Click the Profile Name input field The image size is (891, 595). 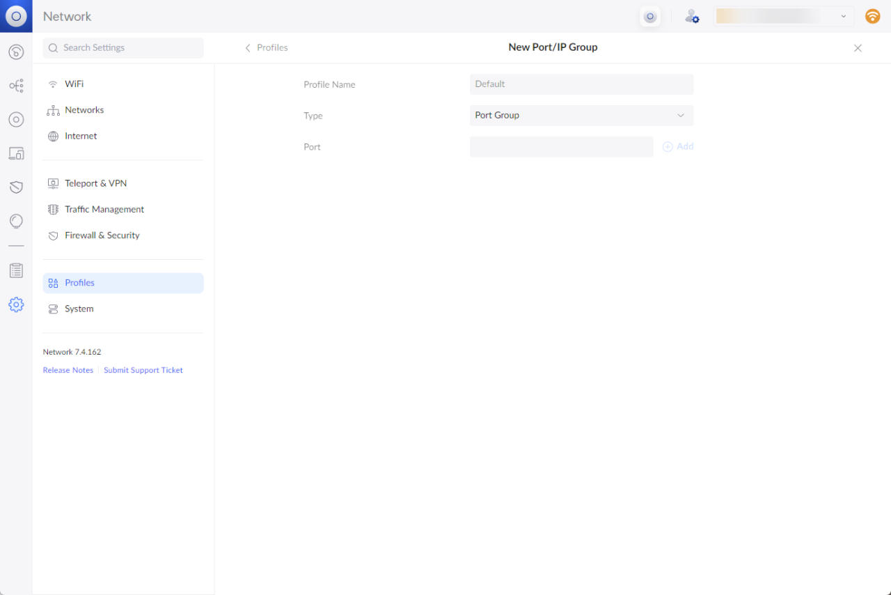coord(581,84)
